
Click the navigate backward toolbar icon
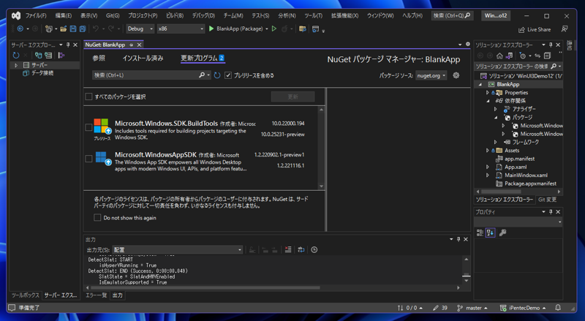click(x=20, y=29)
